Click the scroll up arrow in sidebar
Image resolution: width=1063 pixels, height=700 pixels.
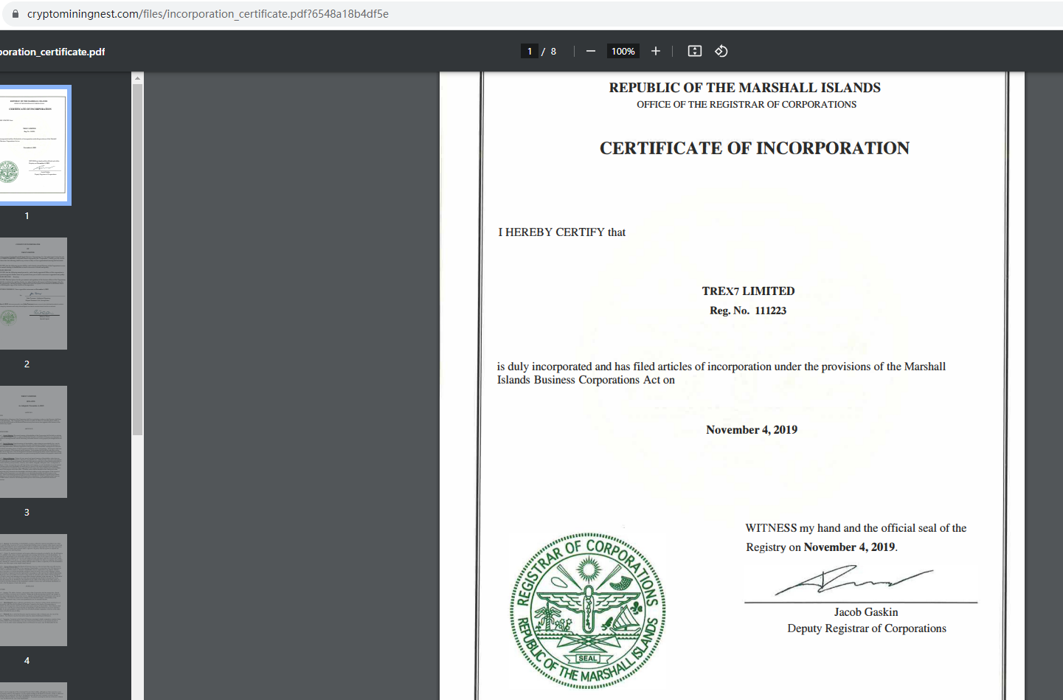tap(137, 77)
